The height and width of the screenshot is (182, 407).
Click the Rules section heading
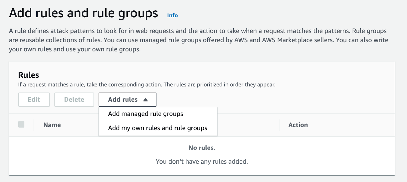(28, 75)
